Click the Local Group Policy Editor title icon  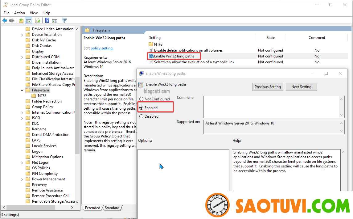click(5, 5)
